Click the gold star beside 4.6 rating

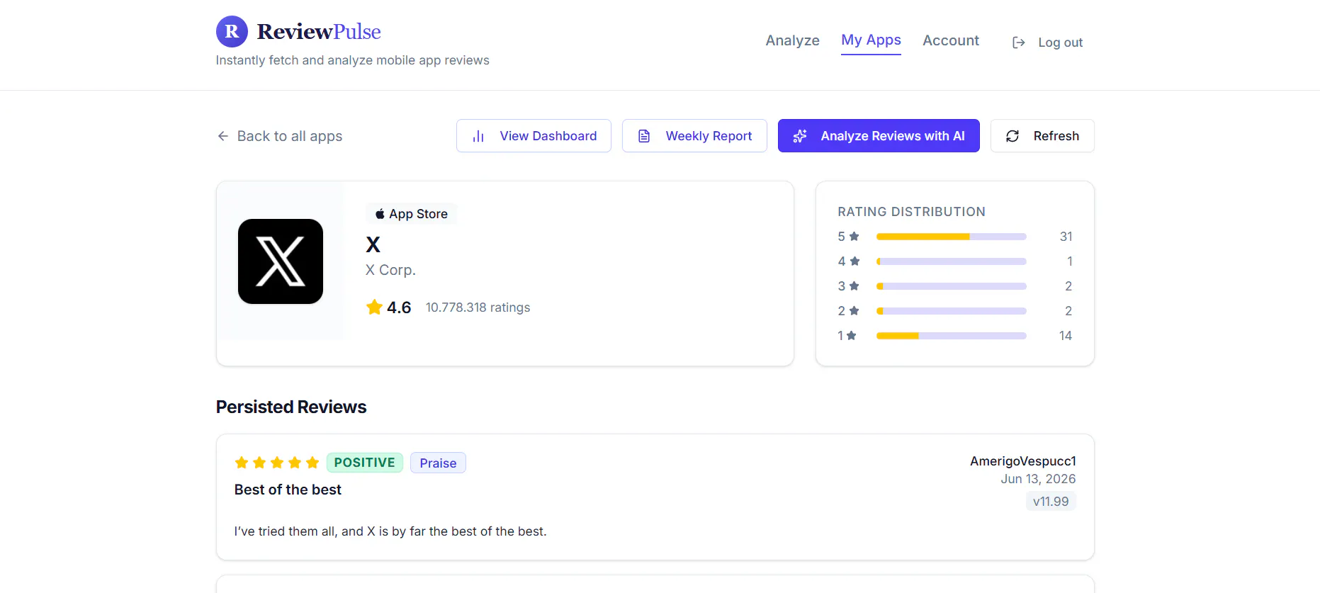(x=374, y=307)
